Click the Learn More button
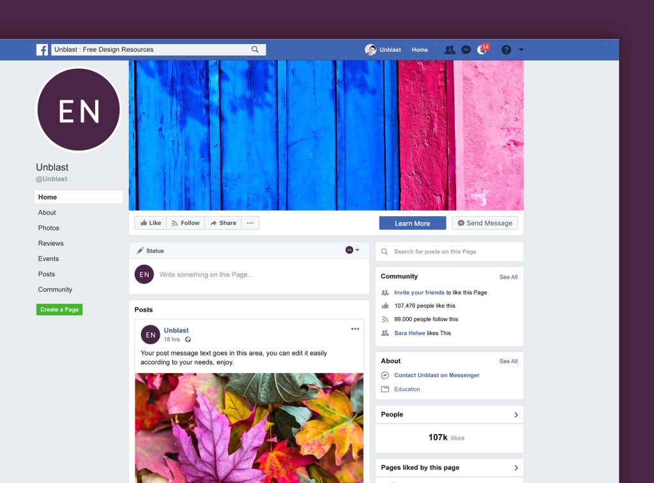 (412, 223)
